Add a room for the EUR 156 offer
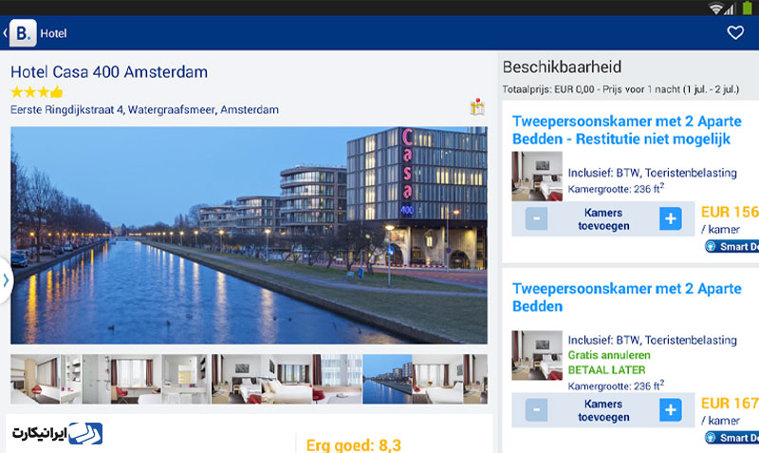The height and width of the screenshot is (453, 759). tap(671, 219)
